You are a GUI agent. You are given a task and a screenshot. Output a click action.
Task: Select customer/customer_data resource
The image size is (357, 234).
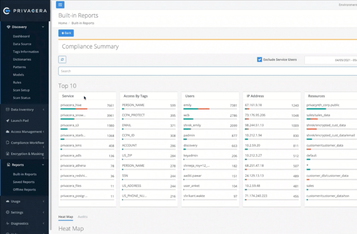pos(331,147)
